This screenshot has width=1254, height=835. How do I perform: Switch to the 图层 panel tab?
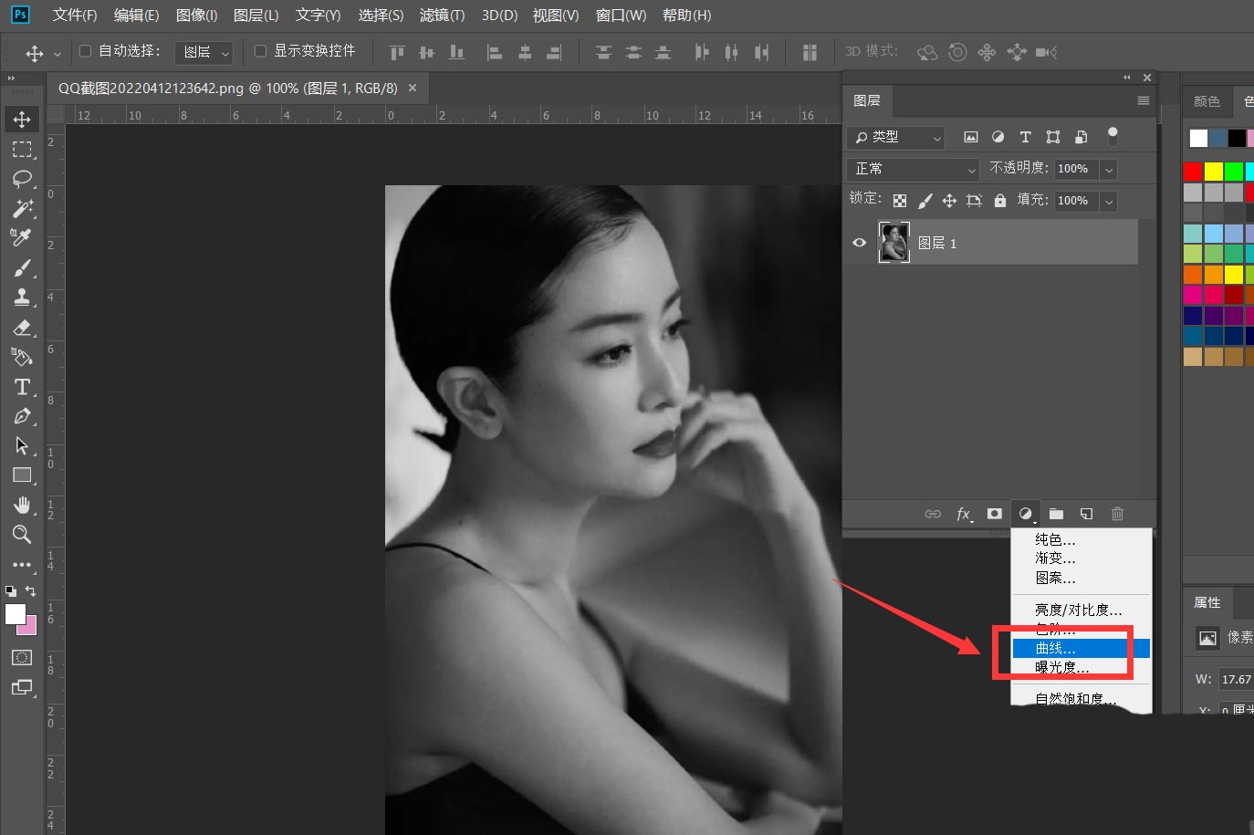867,100
